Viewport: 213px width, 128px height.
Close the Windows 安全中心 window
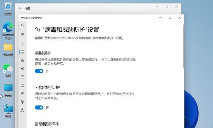[179, 18]
